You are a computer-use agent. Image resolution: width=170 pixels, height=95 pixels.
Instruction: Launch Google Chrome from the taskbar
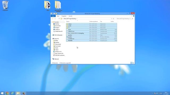pos(7,93)
